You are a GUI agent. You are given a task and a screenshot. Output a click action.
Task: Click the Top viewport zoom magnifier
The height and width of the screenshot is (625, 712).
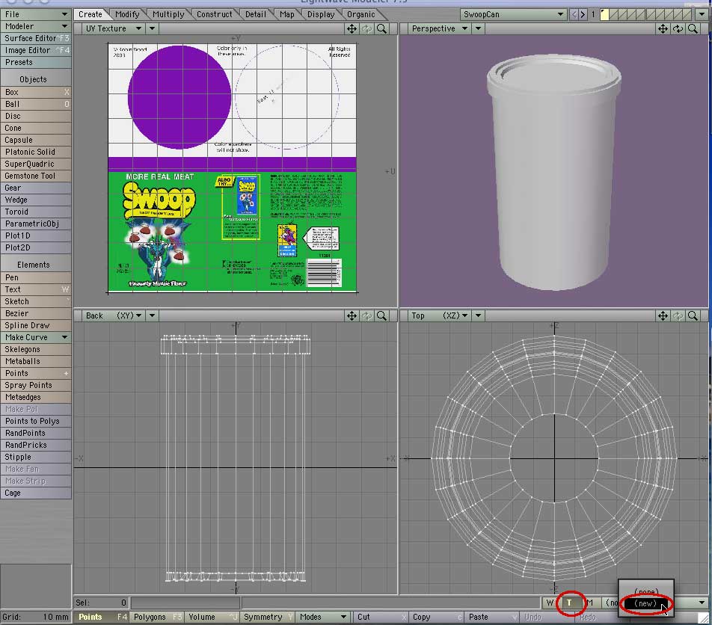[x=693, y=315]
